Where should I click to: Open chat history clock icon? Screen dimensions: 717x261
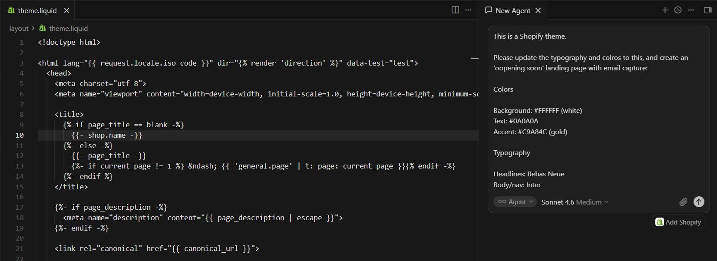tap(678, 10)
